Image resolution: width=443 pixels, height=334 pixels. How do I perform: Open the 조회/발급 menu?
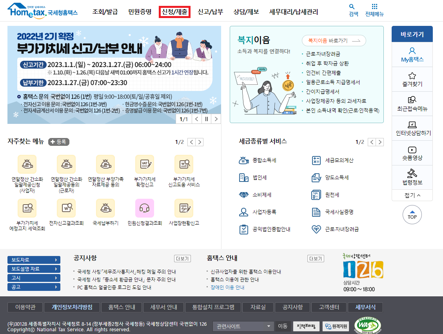click(x=105, y=12)
